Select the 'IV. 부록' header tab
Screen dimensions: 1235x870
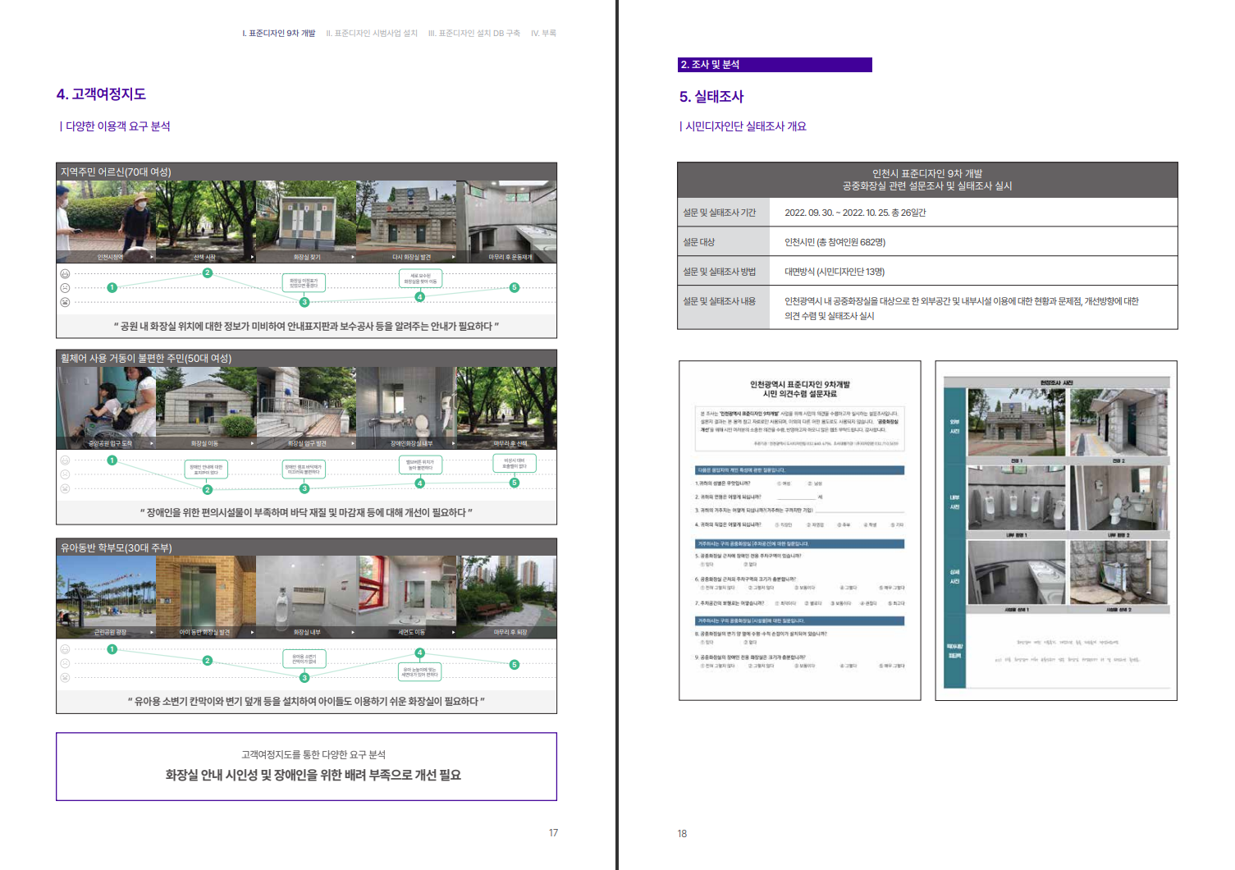(543, 34)
